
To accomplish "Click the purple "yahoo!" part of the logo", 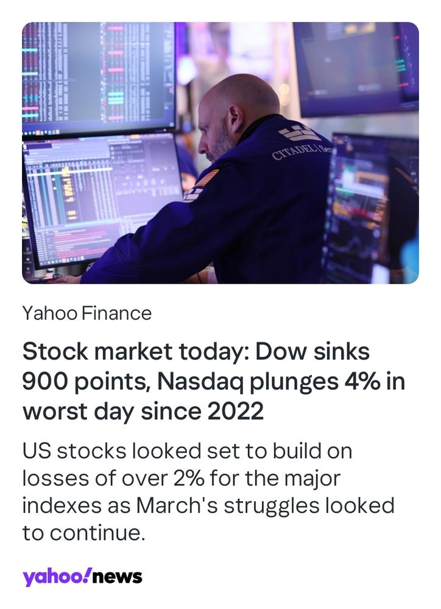I will pos(57,577).
